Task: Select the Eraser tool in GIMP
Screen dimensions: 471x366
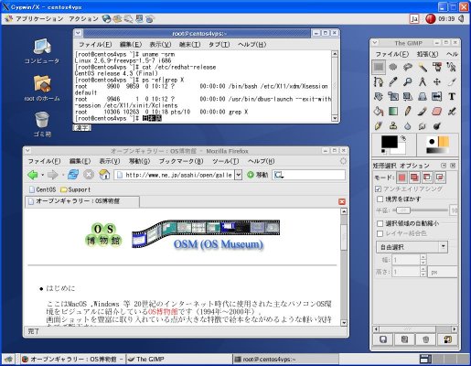Action: pyautogui.click(x=437, y=112)
